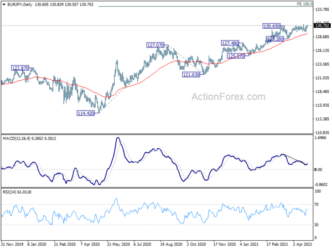The image size is (332, 249).
Task: Click the 17 Nov 2020 date marker
Action: (x=225, y=244)
